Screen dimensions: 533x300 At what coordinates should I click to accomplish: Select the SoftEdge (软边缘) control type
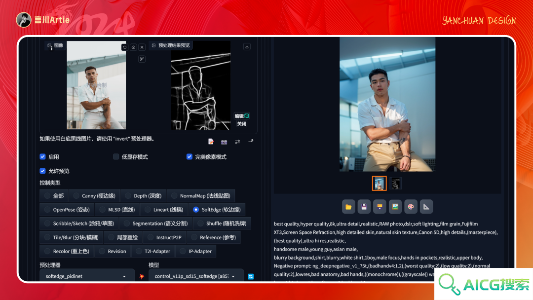[217, 210]
